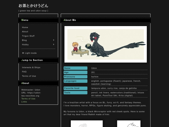Click the Webmaster: Udon text
Viewport: 169px width, 127px height.
(31, 90)
